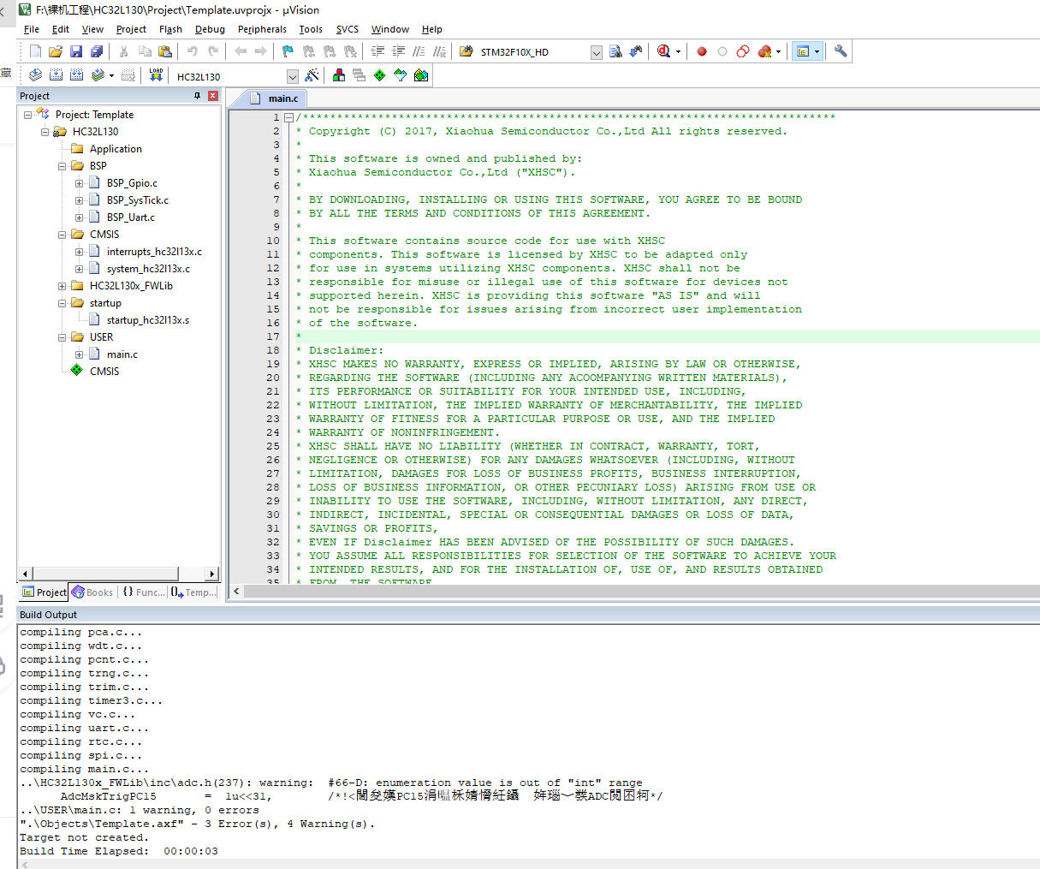Viewport: 1040px width, 869px height.
Task: Build target files toolbar icon
Action: click(x=56, y=75)
